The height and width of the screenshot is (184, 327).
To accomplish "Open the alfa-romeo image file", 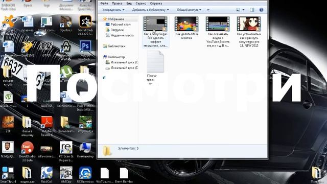I will click(x=46, y=151).
